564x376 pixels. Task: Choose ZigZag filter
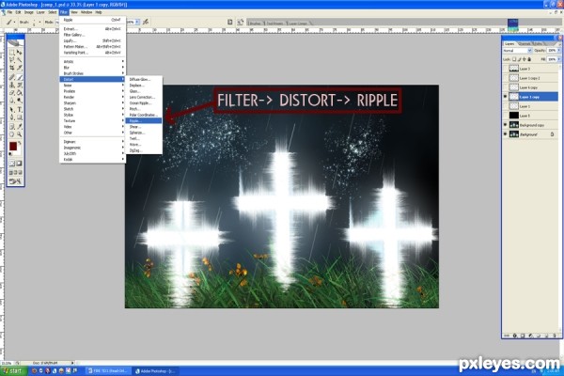(144, 150)
